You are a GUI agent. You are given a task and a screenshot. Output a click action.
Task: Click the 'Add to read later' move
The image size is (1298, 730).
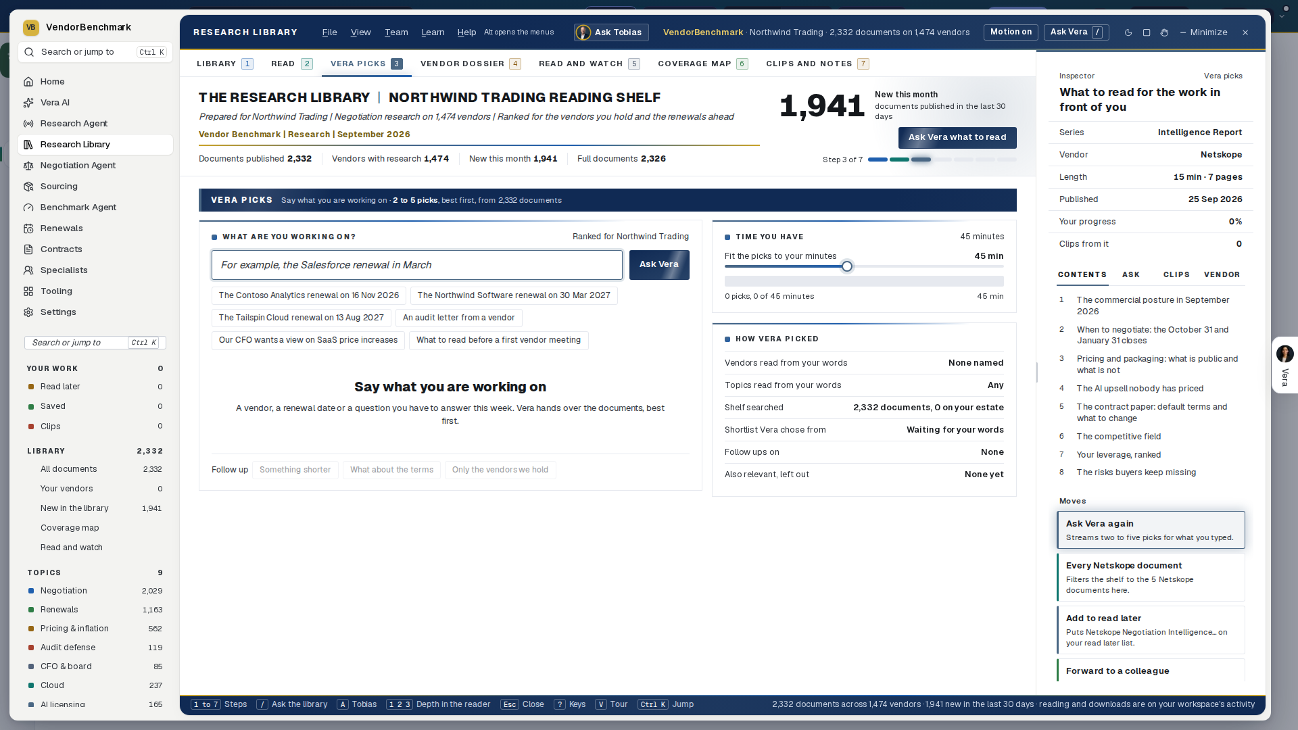tap(1151, 630)
